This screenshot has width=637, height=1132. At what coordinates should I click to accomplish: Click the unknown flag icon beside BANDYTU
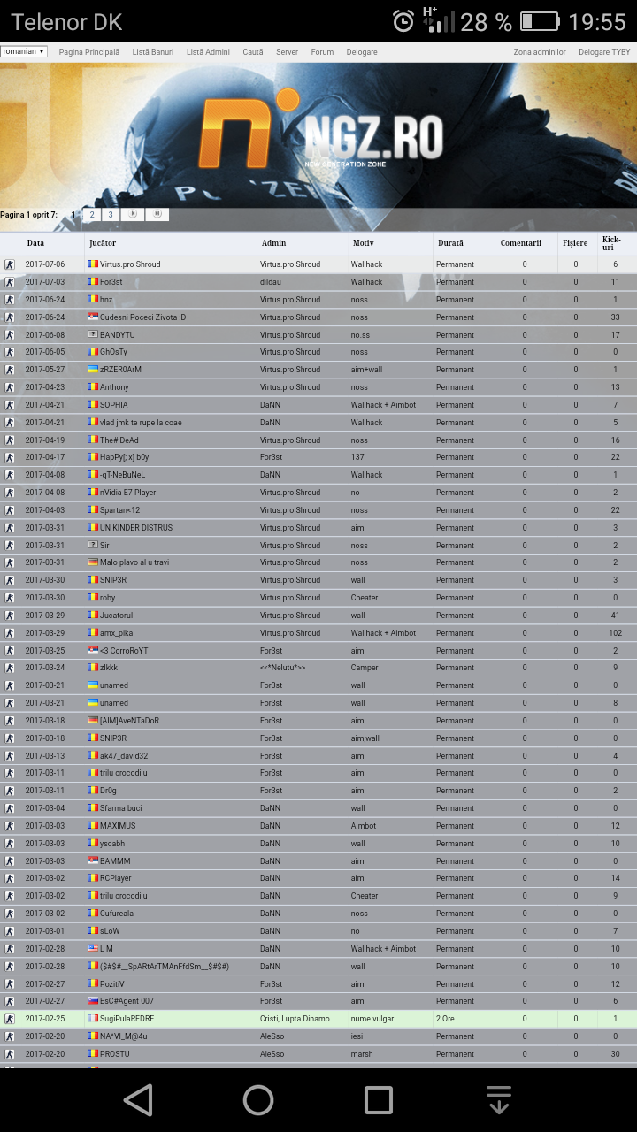point(92,334)
